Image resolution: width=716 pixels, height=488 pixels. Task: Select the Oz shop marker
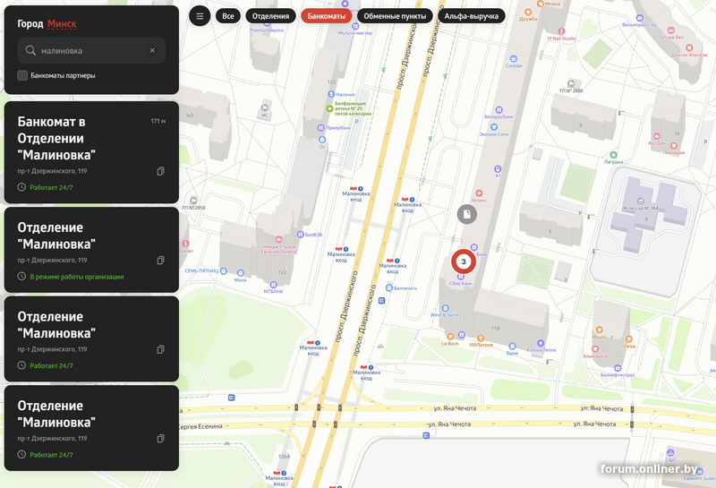point(322,140)
